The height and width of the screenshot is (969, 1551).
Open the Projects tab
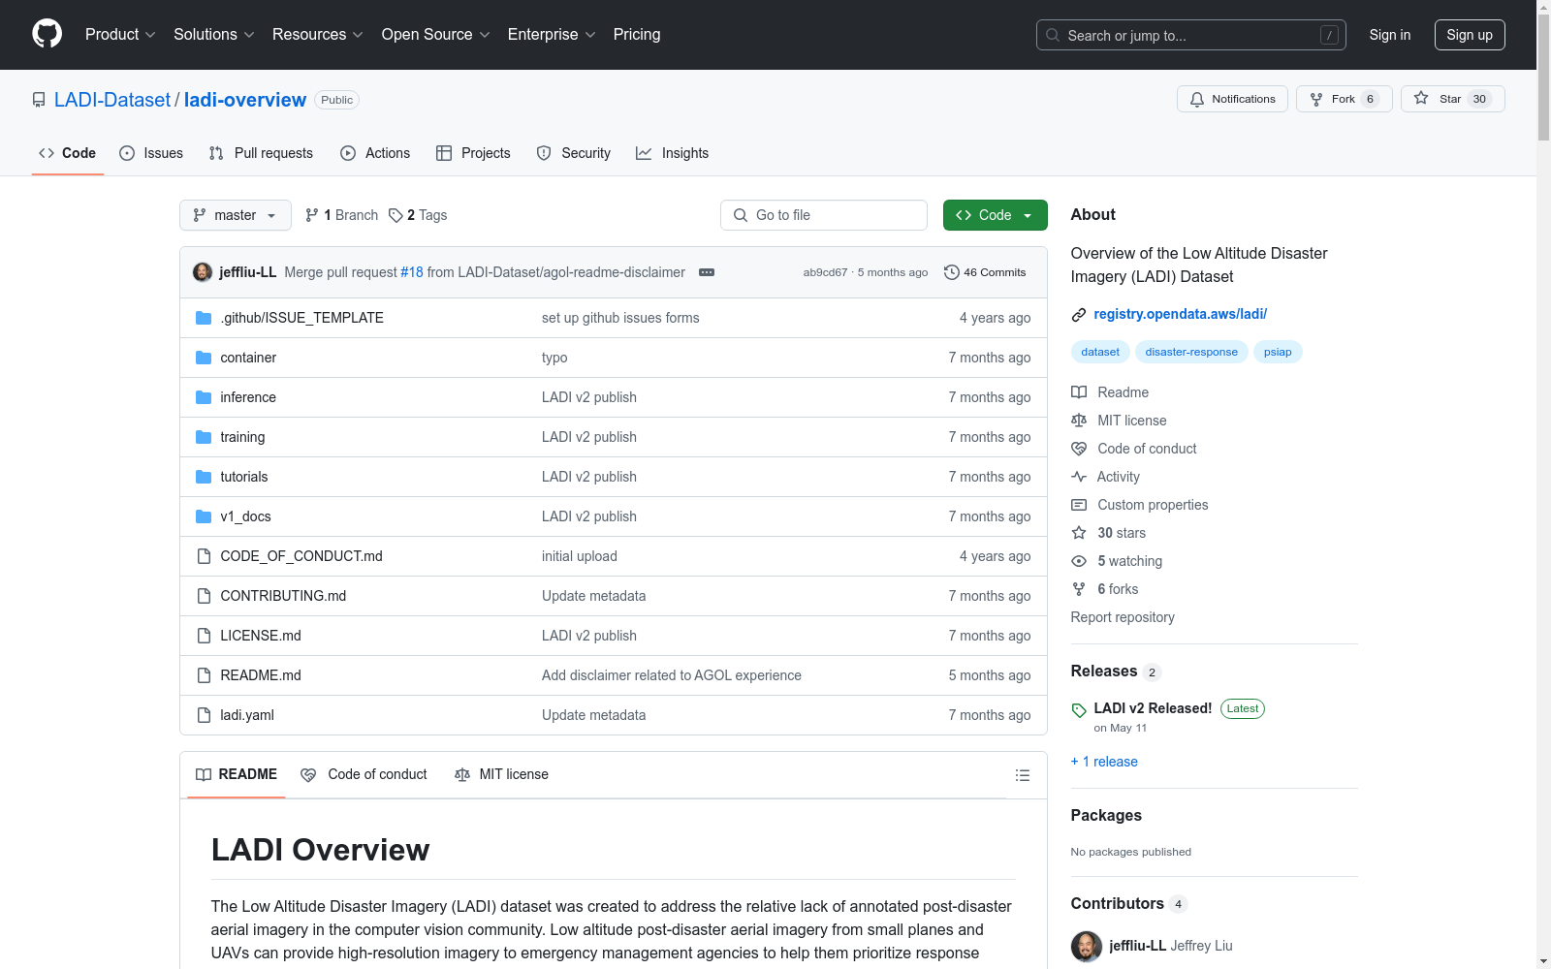(x=473, y=153)
